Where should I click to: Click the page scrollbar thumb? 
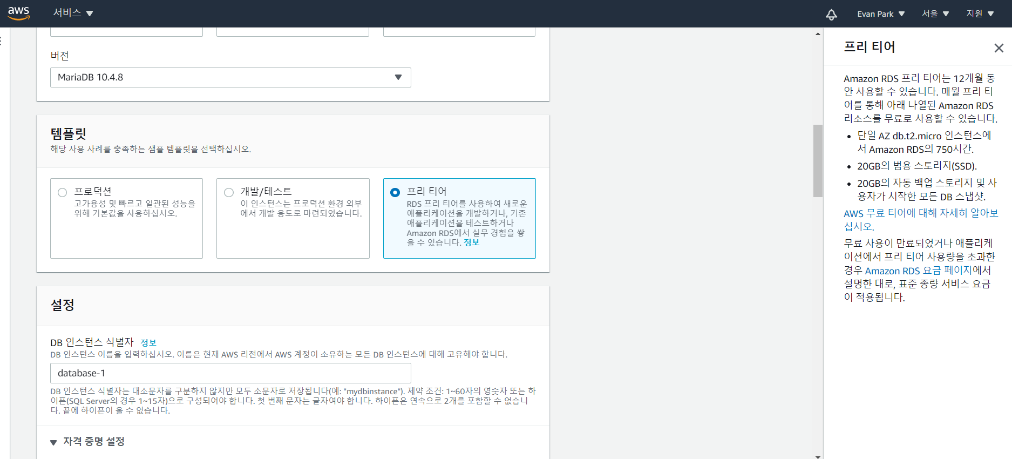[818, 161]
